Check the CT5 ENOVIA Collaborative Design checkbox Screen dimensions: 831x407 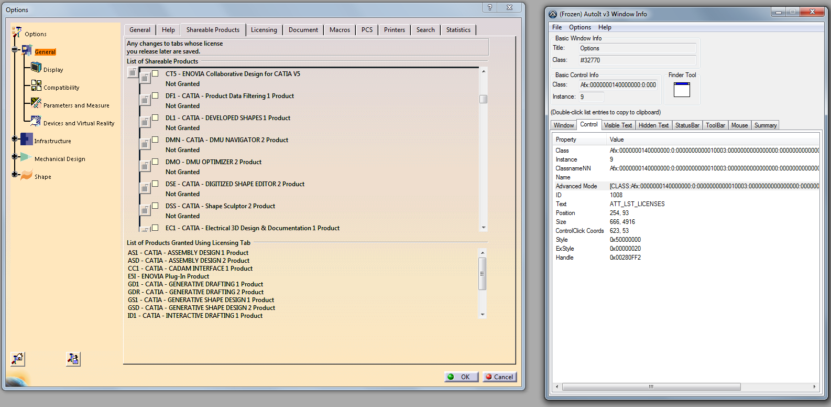coord(155,73)
